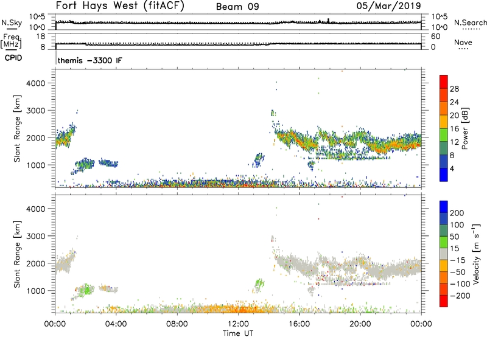Click the '2000' tick of the velocity panel
The height and width of the screenshot is (337, 487).
36,263
